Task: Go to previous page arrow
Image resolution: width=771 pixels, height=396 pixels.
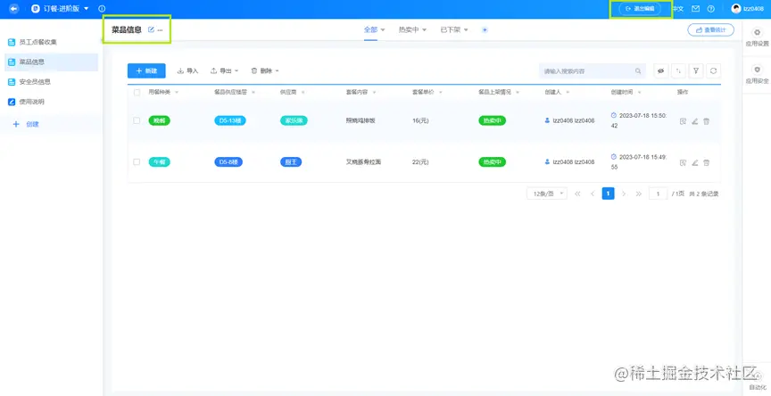Action: [593, 194]
